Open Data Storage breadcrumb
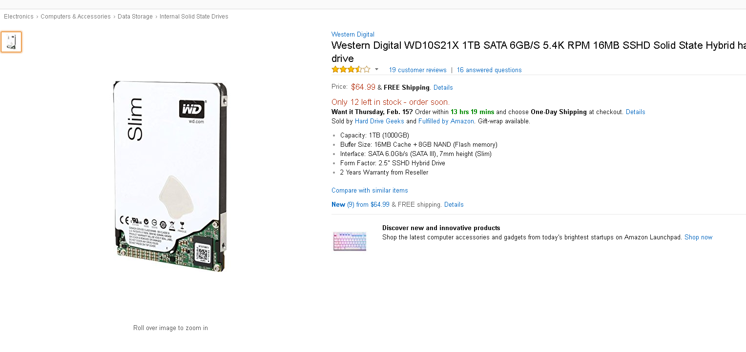This screenshot has height=352, width=746. 135,16
